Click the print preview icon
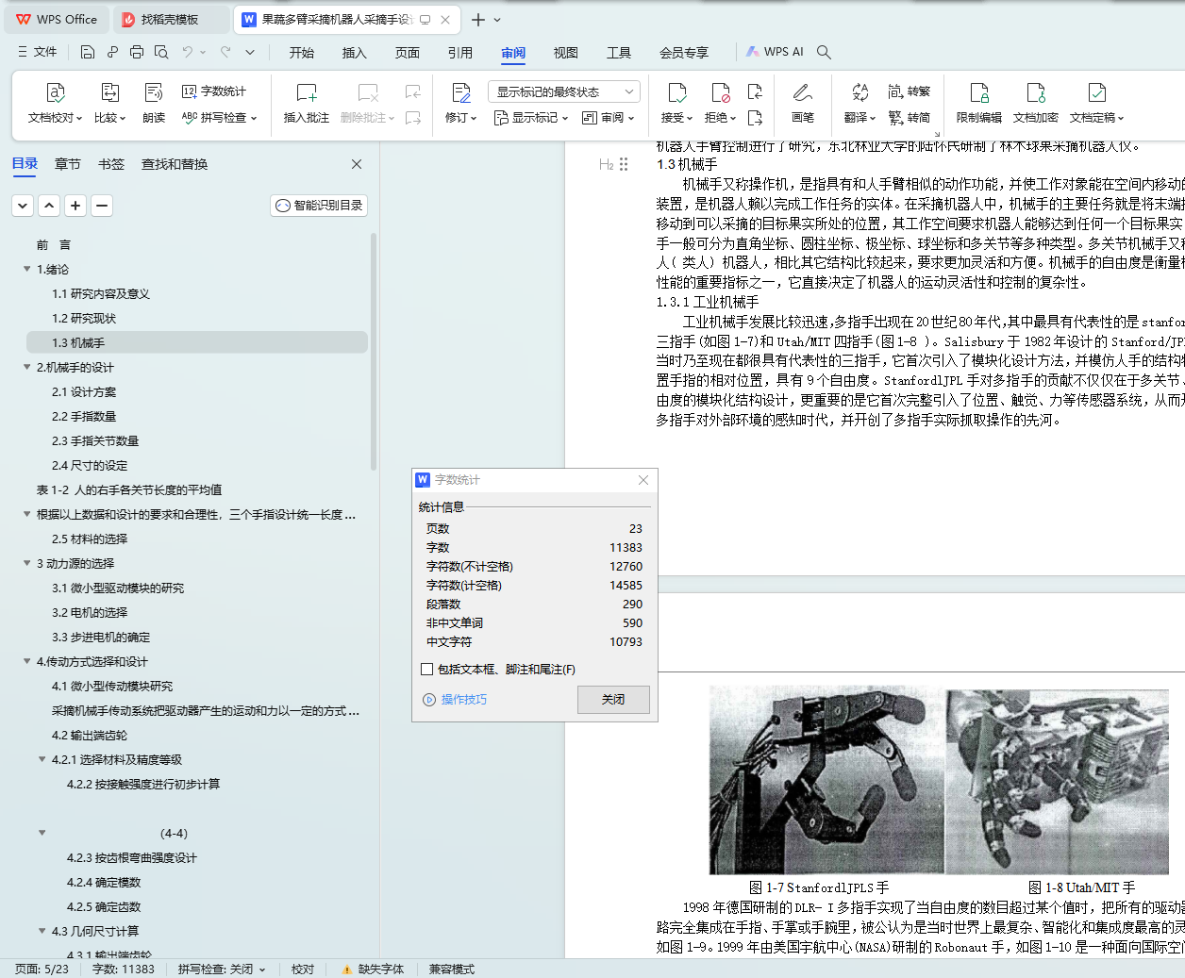This screenshot has width=1185, height=978. pos(161,52)
